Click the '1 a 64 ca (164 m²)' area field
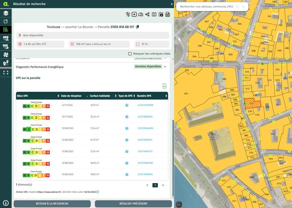 (40, 44)
